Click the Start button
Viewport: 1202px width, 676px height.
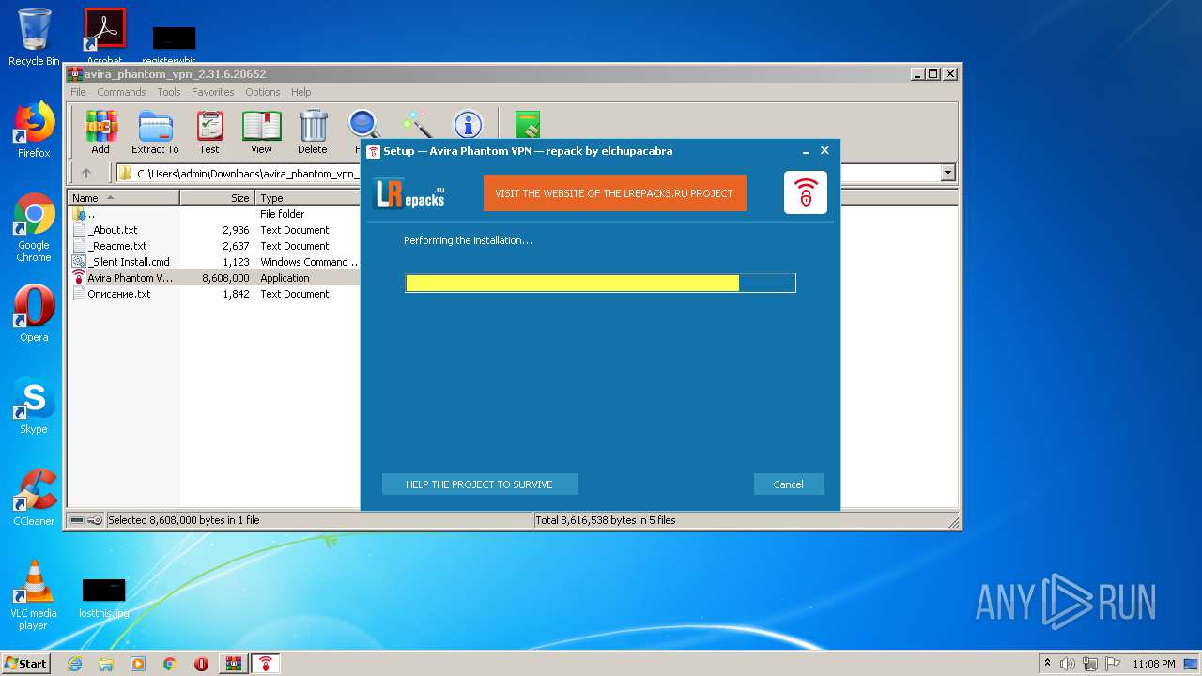[25, 664]
